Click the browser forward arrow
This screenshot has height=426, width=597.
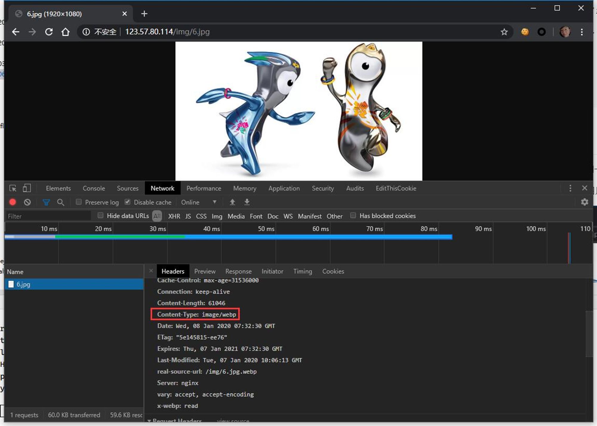pyautogui.click(x=32, y=32)
